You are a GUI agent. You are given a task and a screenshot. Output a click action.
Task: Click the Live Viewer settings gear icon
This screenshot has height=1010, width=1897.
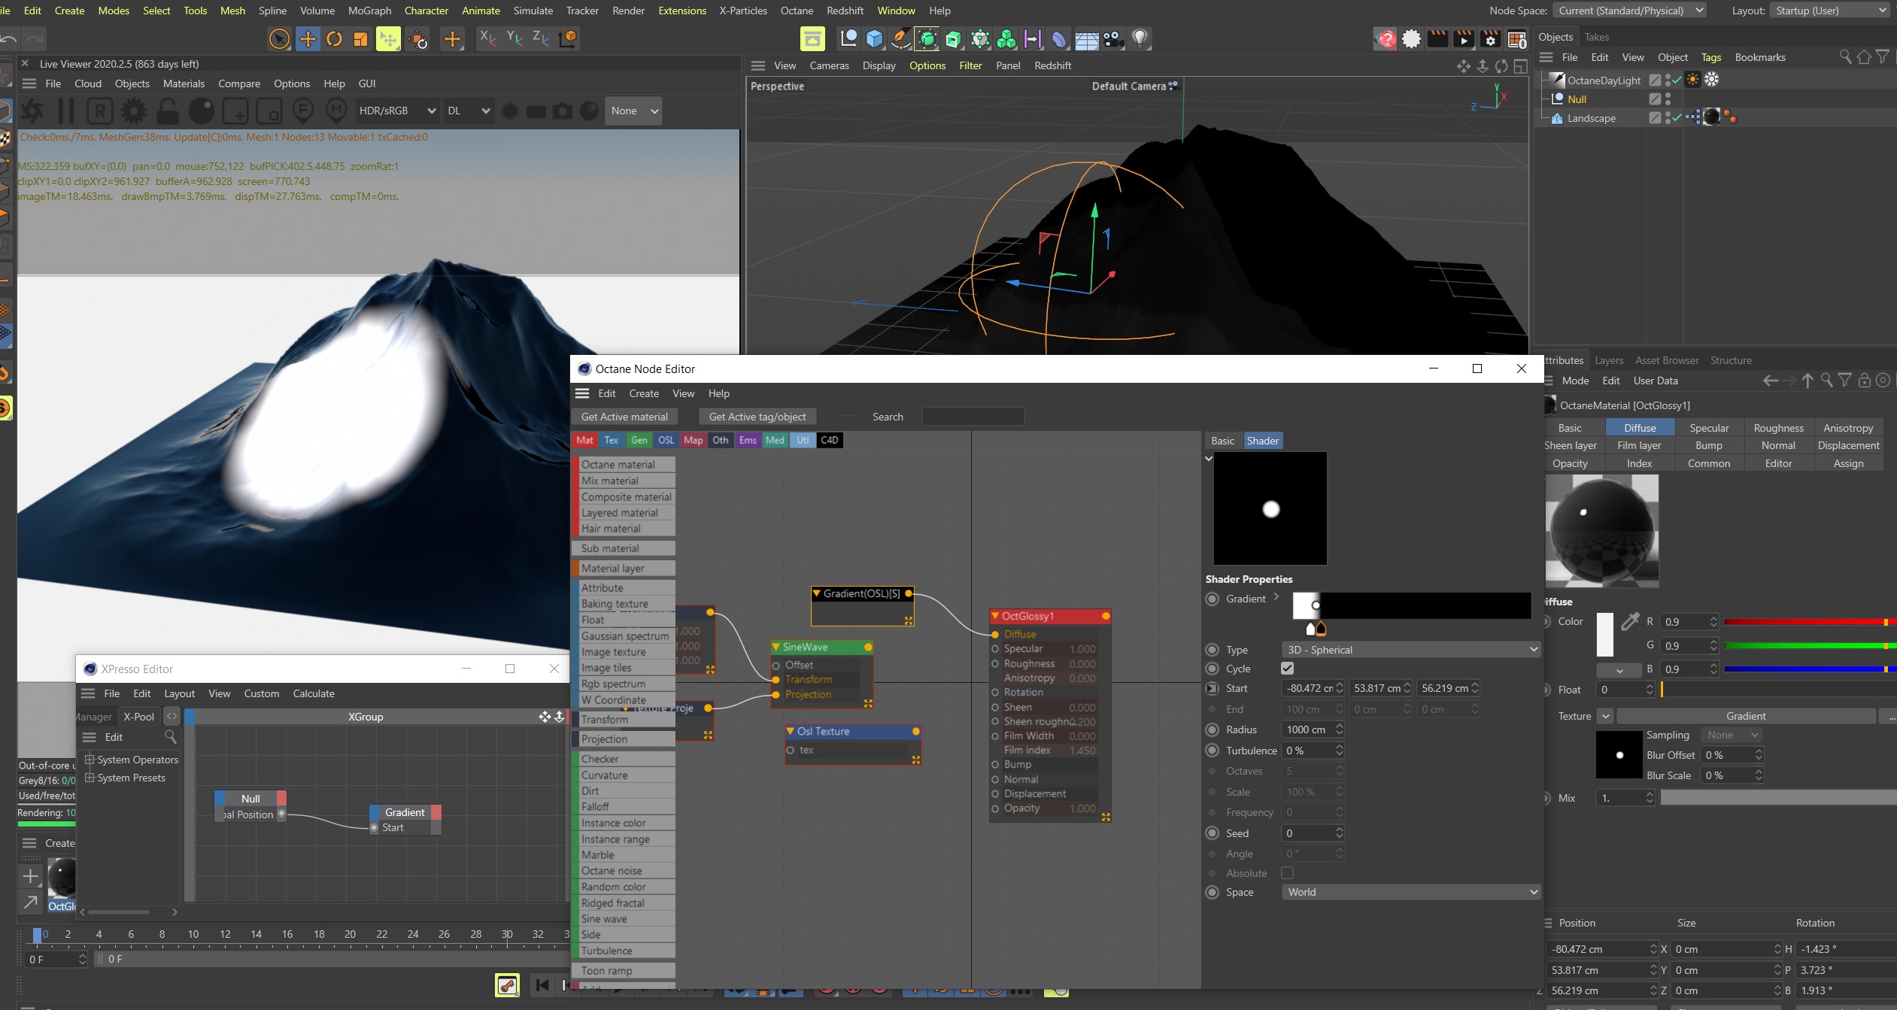point(134,111)
